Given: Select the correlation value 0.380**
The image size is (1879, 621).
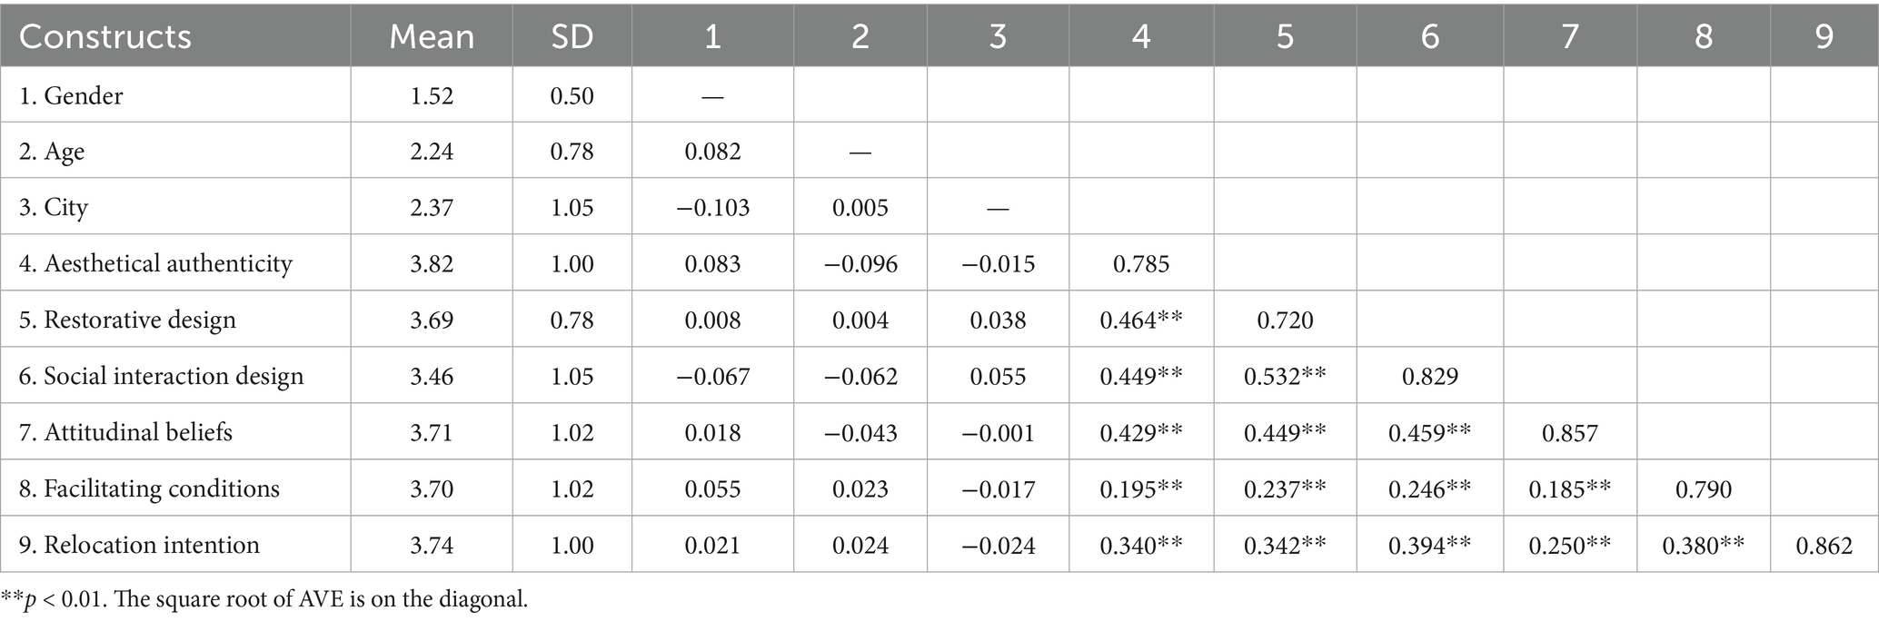Looking at the screenshot, I should coord(1703,545).
